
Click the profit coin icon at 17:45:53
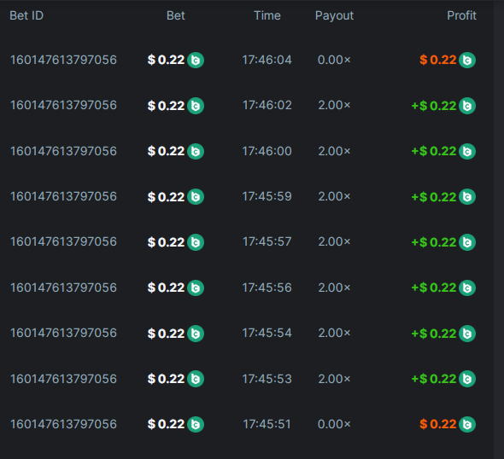tap(467, 379)
